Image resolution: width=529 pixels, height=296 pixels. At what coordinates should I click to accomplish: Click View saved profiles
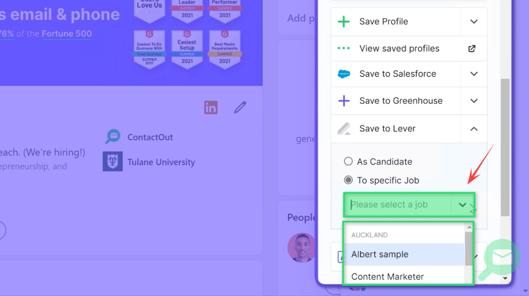(x=399, y=49)
